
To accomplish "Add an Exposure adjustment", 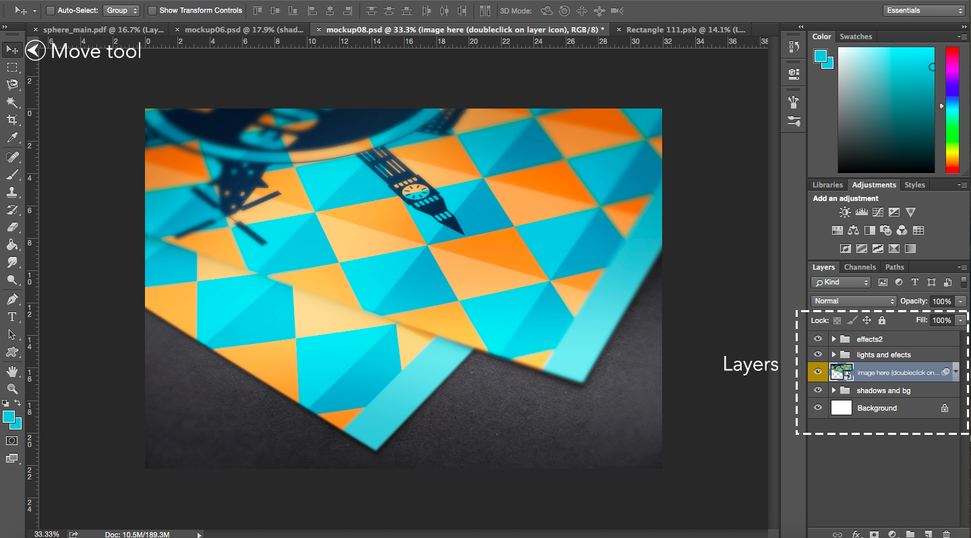I will click(894, 212).
